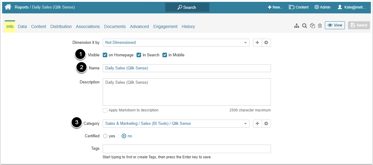Click the magnifier icon beside hierarchy icon
The width and height of the screenshot is (373, 165).
(304, 26)
